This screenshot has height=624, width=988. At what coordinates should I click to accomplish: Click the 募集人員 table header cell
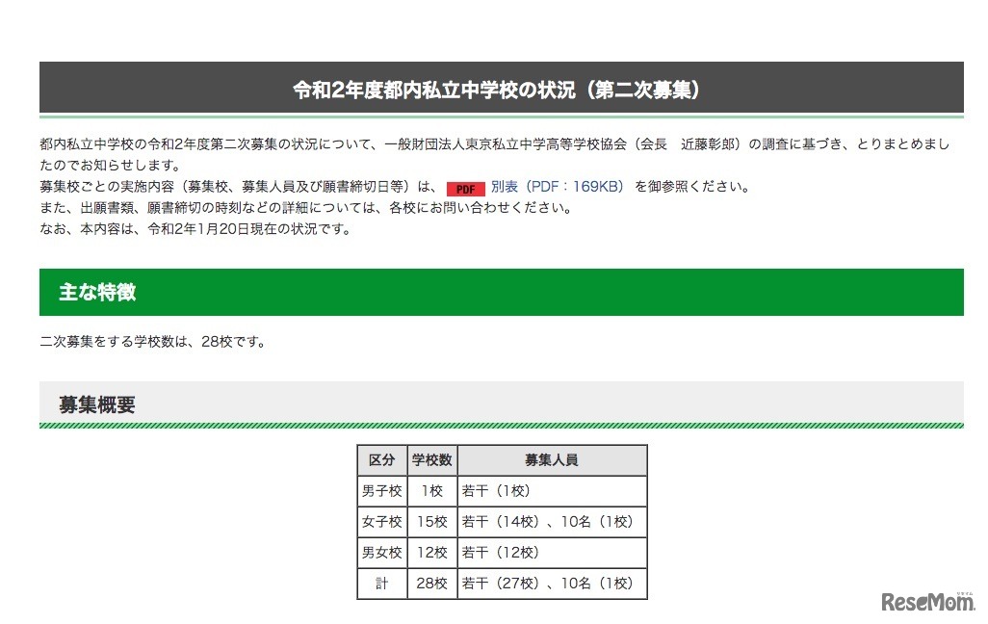coord(551,459)
